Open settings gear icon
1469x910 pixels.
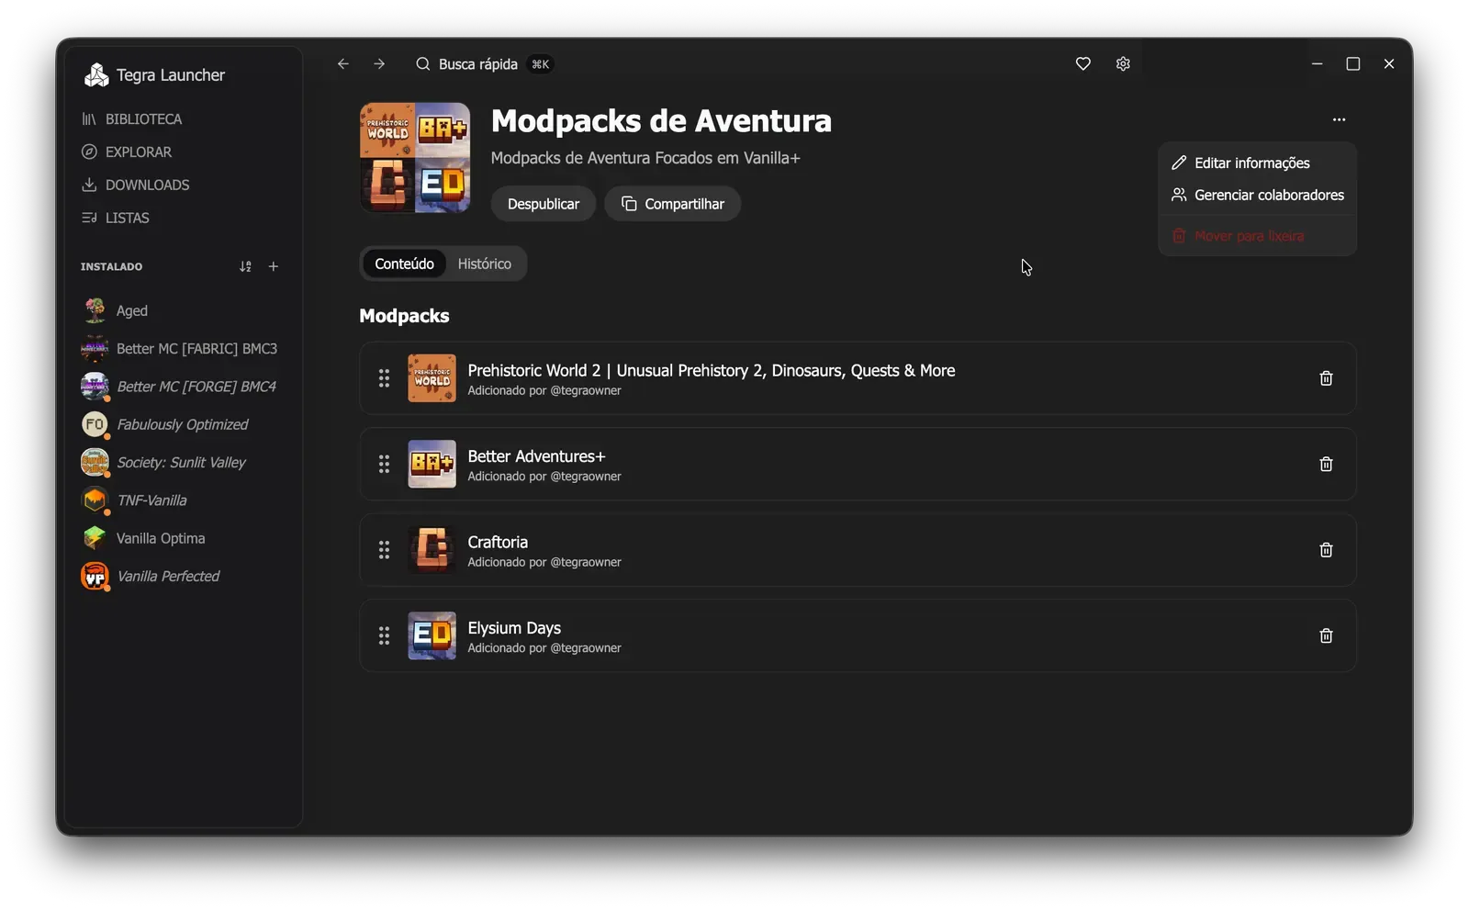[1123, 64]
